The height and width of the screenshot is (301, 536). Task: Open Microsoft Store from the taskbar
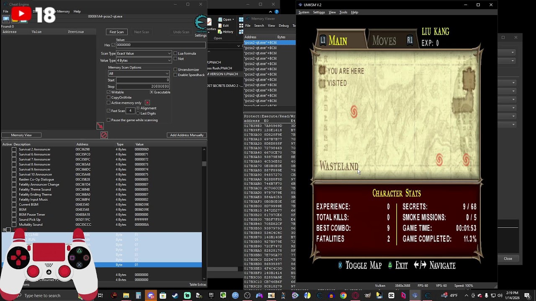[162, 296]
